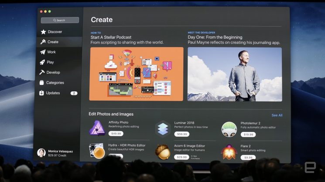Open the Affinity Photo app icon
This screenshot has height=182, width=325.
coord(97,128)
